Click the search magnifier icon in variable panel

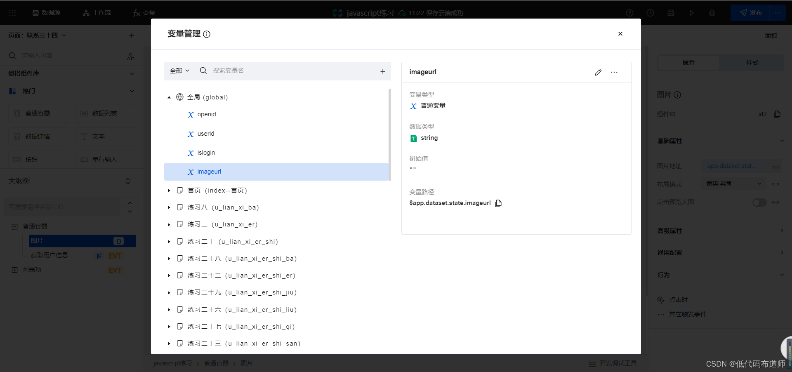[x=203, y=71]
